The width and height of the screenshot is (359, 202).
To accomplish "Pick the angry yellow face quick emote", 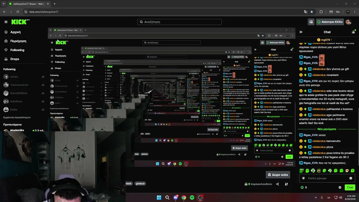I will (319, 171).
